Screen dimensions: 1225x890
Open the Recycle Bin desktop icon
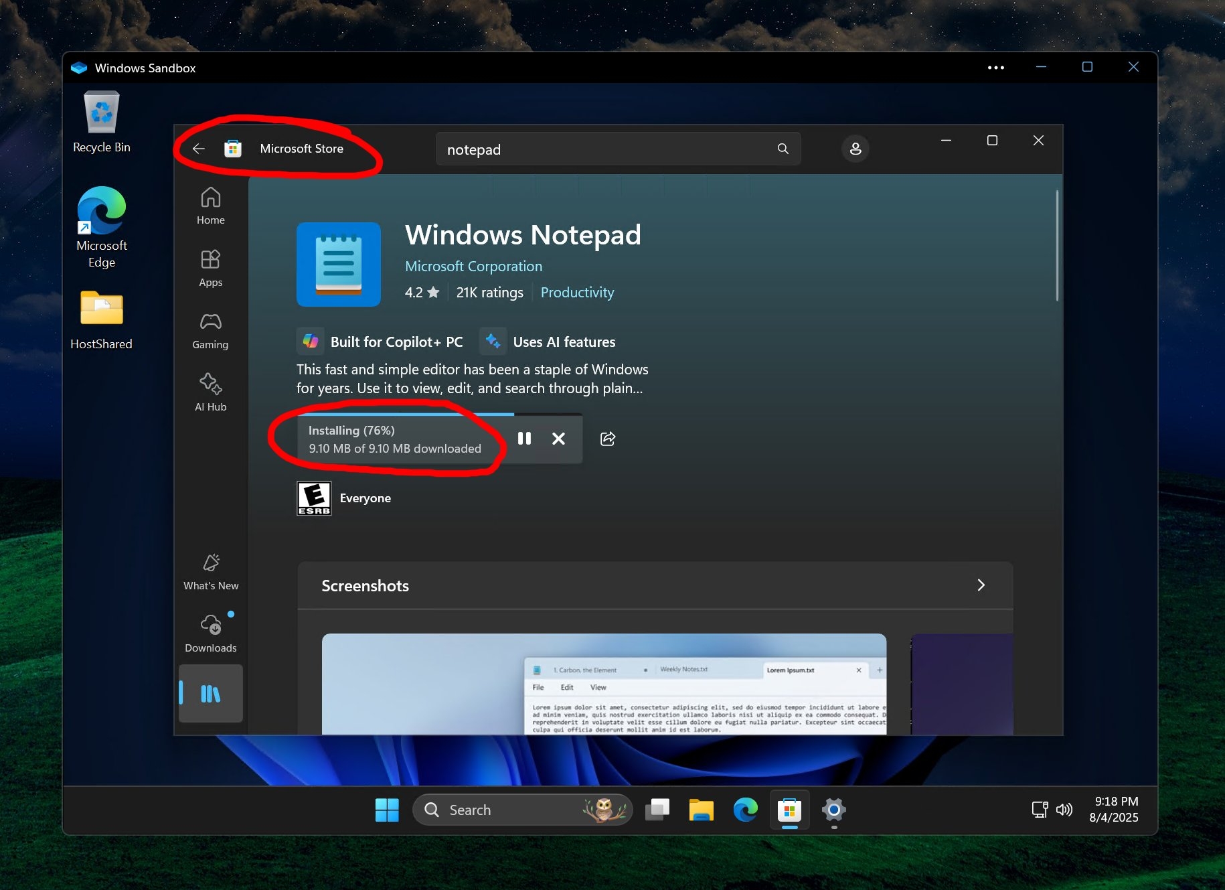[102, 123]
